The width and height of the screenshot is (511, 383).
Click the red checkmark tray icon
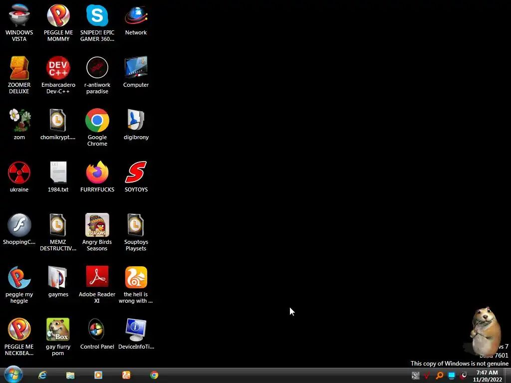point(427,376)
